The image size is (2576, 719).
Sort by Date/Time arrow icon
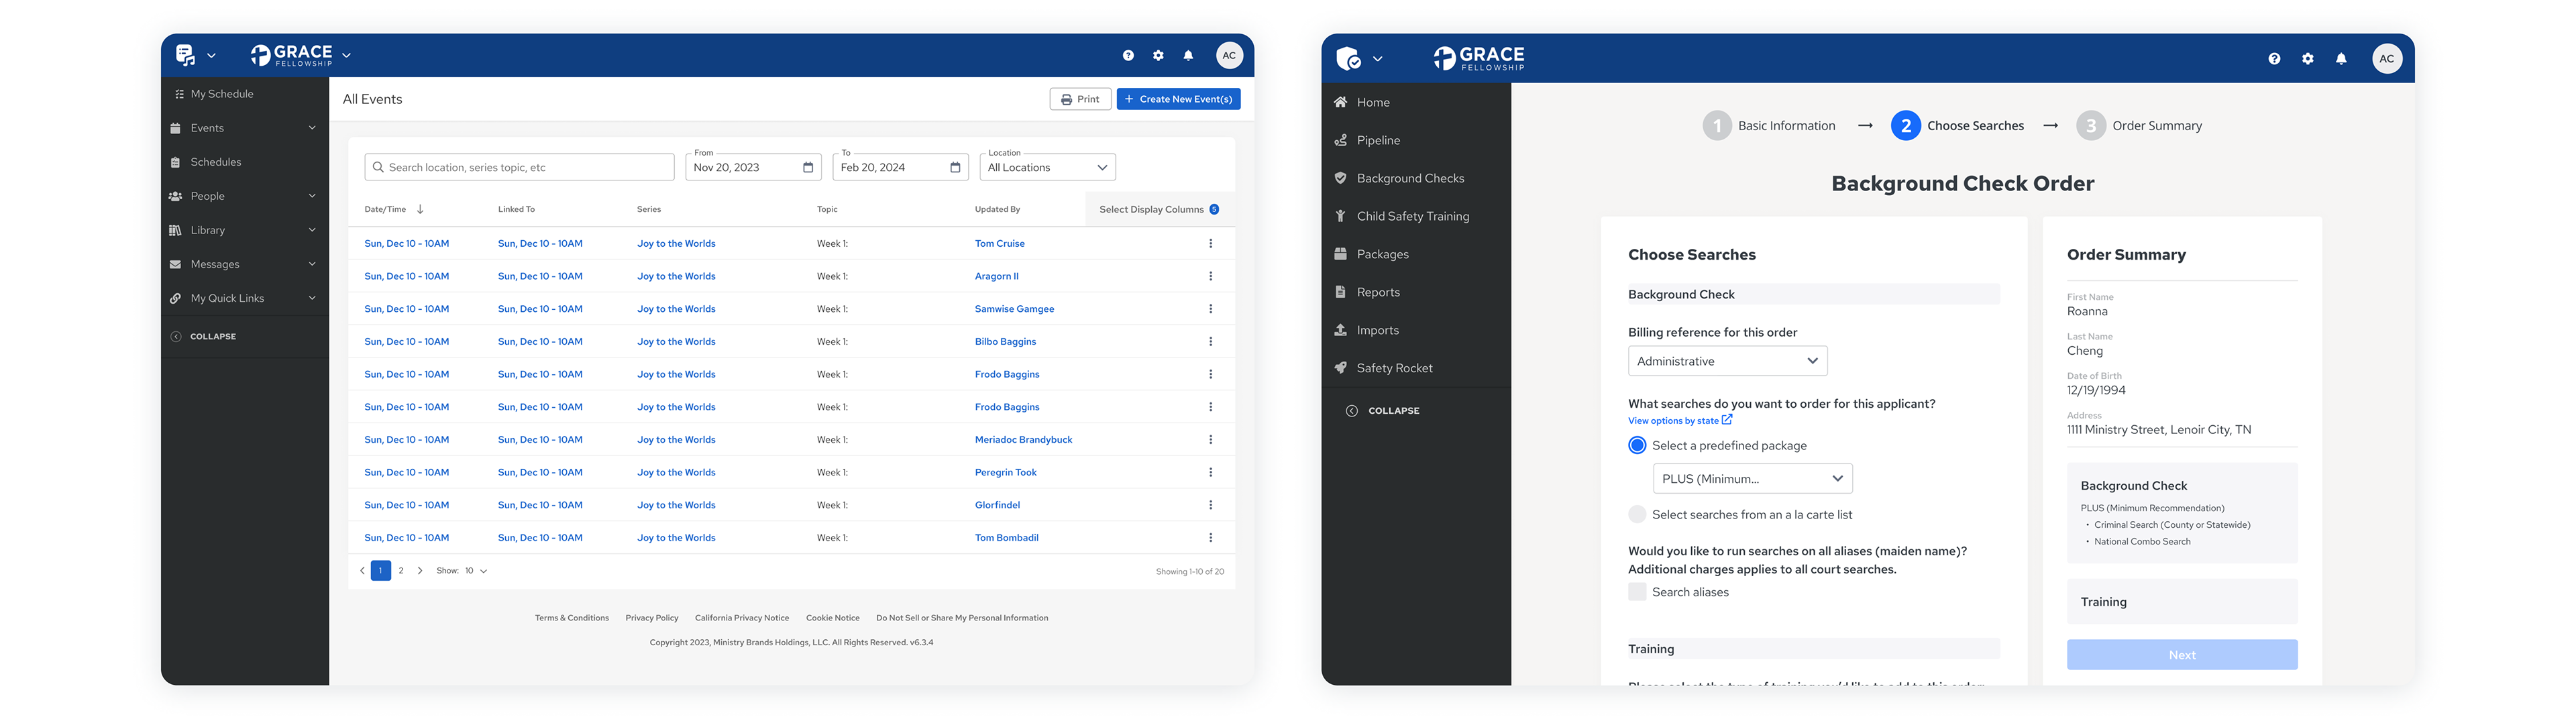coord(420,210)
